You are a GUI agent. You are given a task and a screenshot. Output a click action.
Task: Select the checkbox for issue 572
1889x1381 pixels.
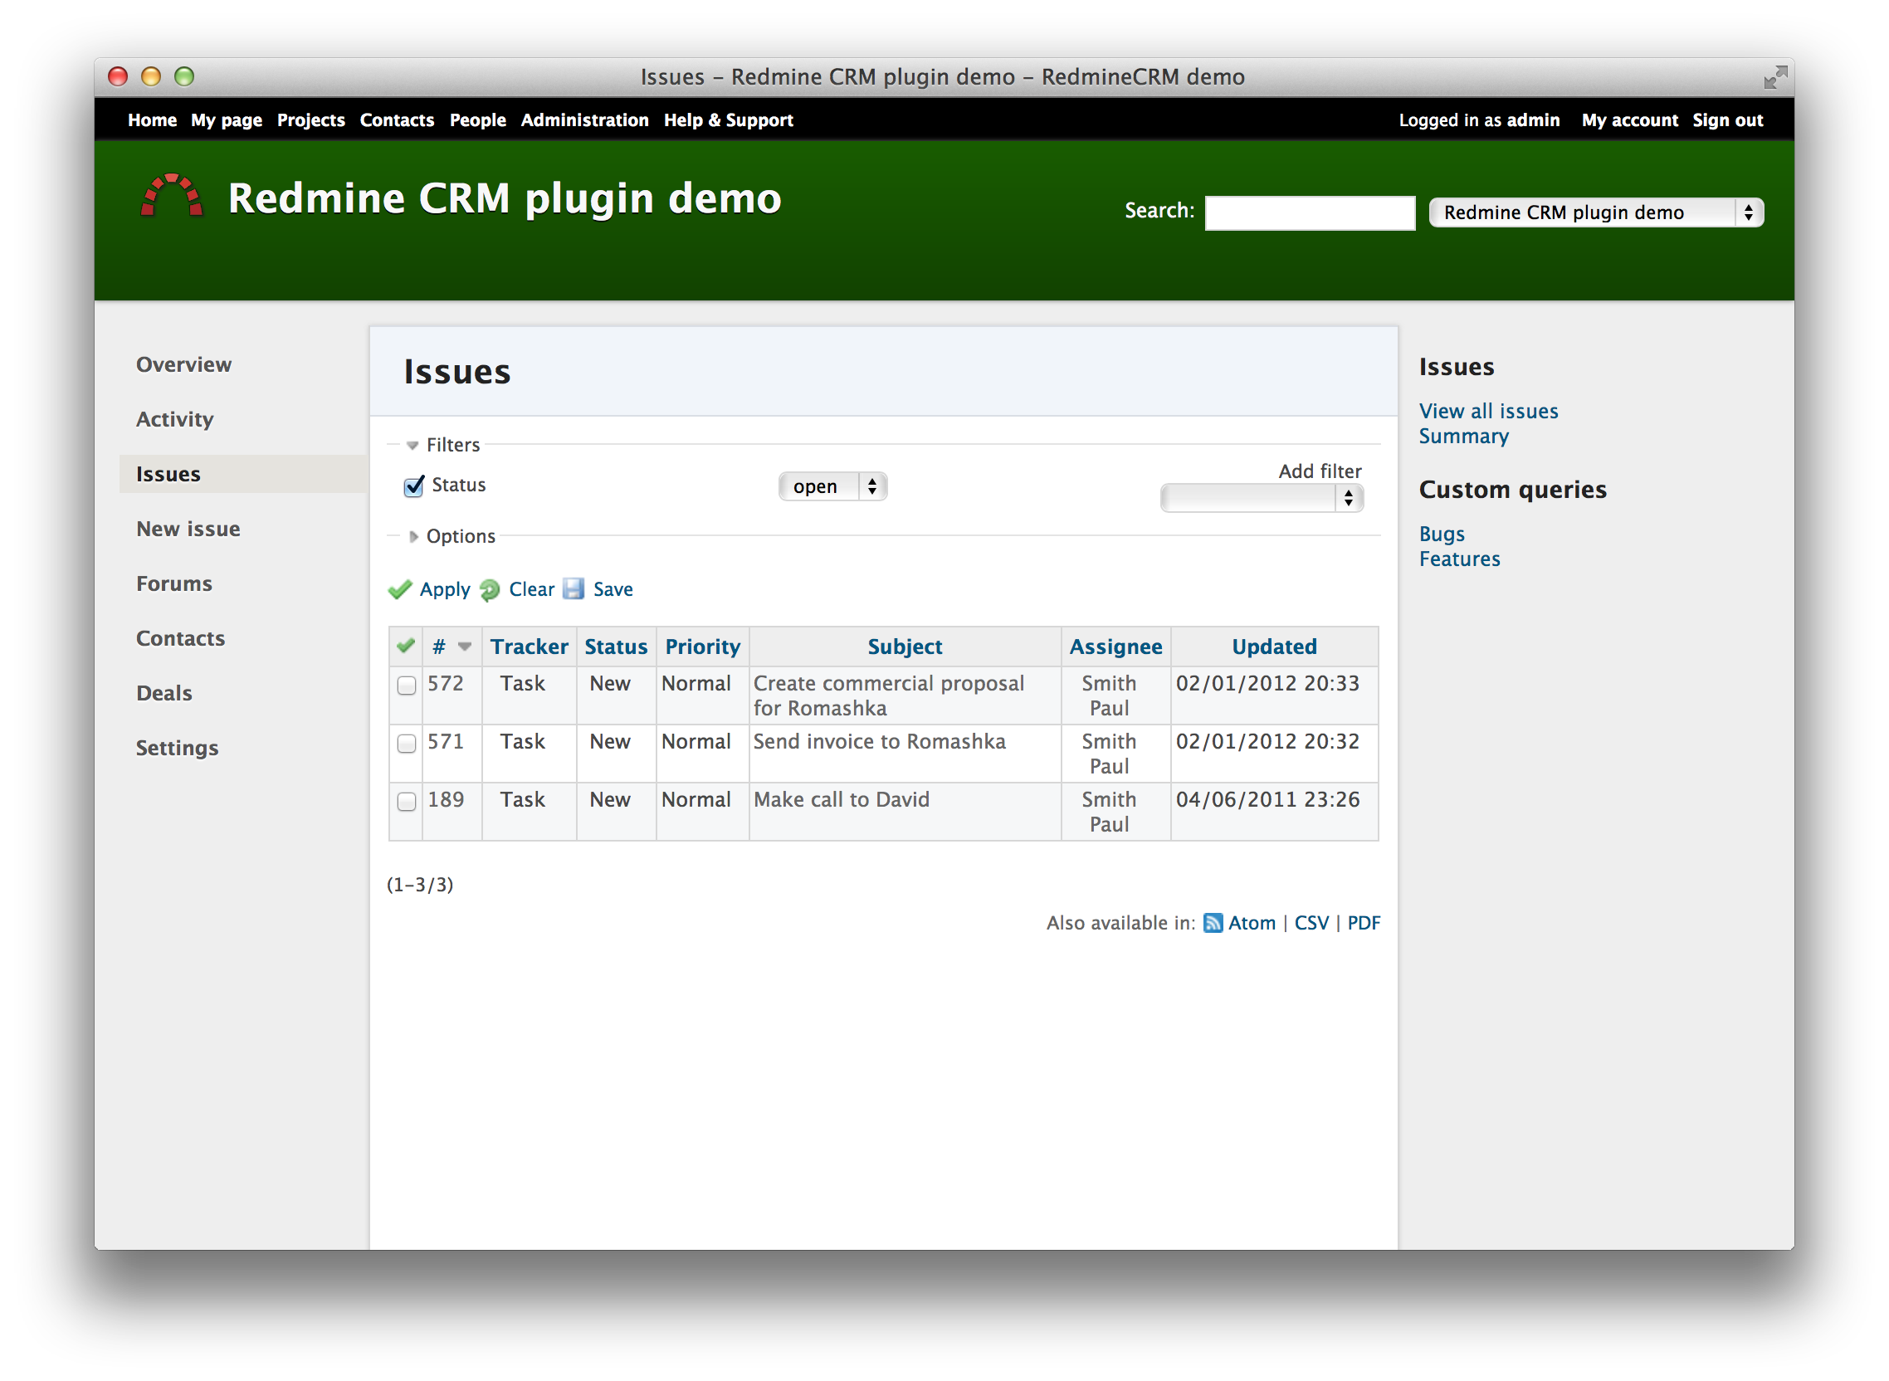coord(407,686)
